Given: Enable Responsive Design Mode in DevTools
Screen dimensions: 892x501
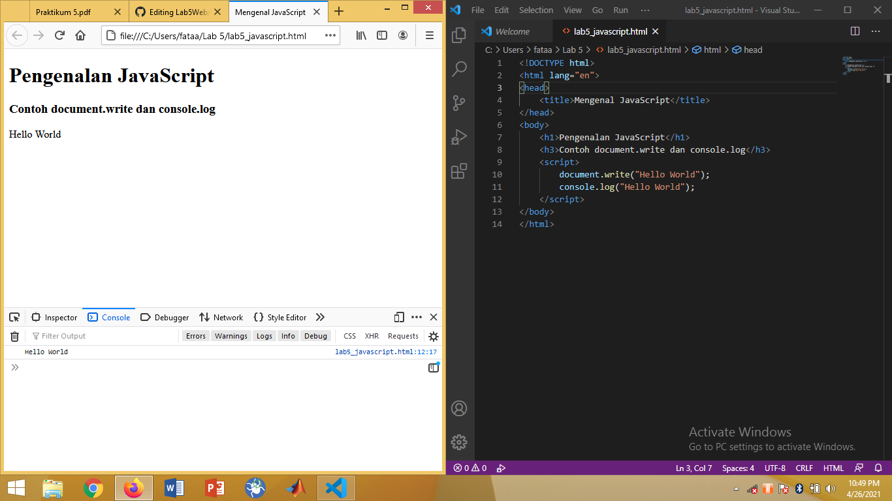Looking at the screenshot, I should click(399, 317).
